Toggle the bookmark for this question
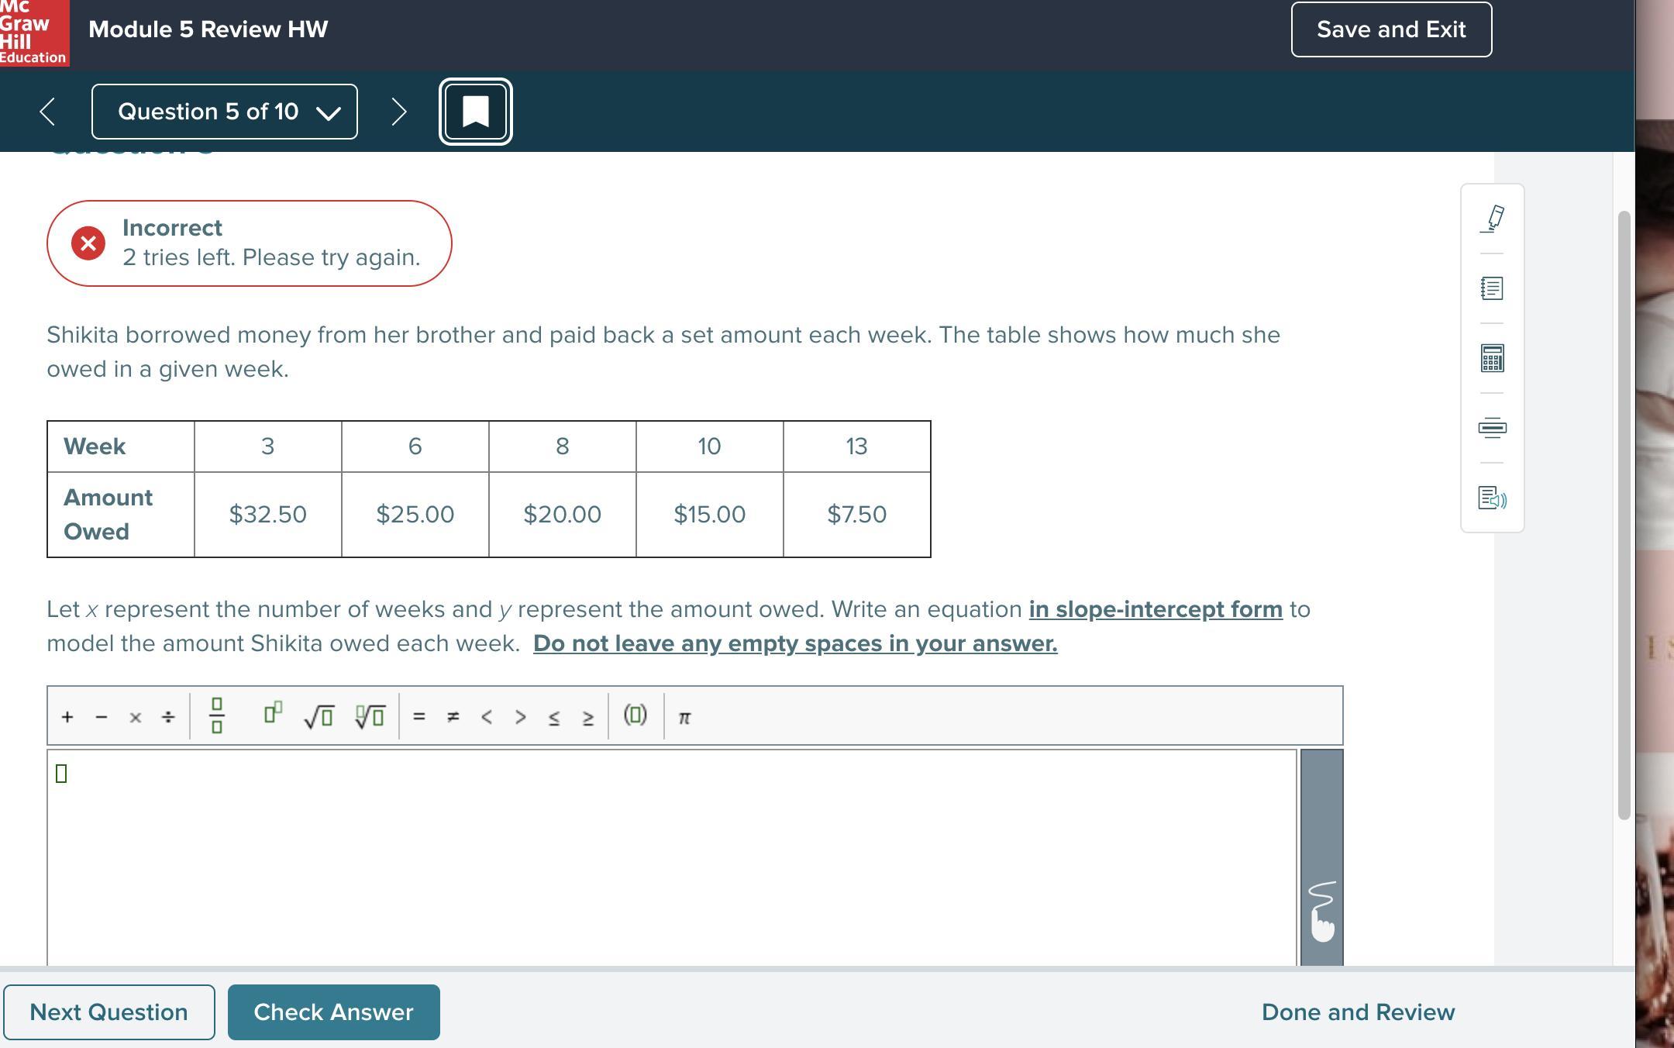Viewport: 1674px width, 1048px height. coord(475,112)
